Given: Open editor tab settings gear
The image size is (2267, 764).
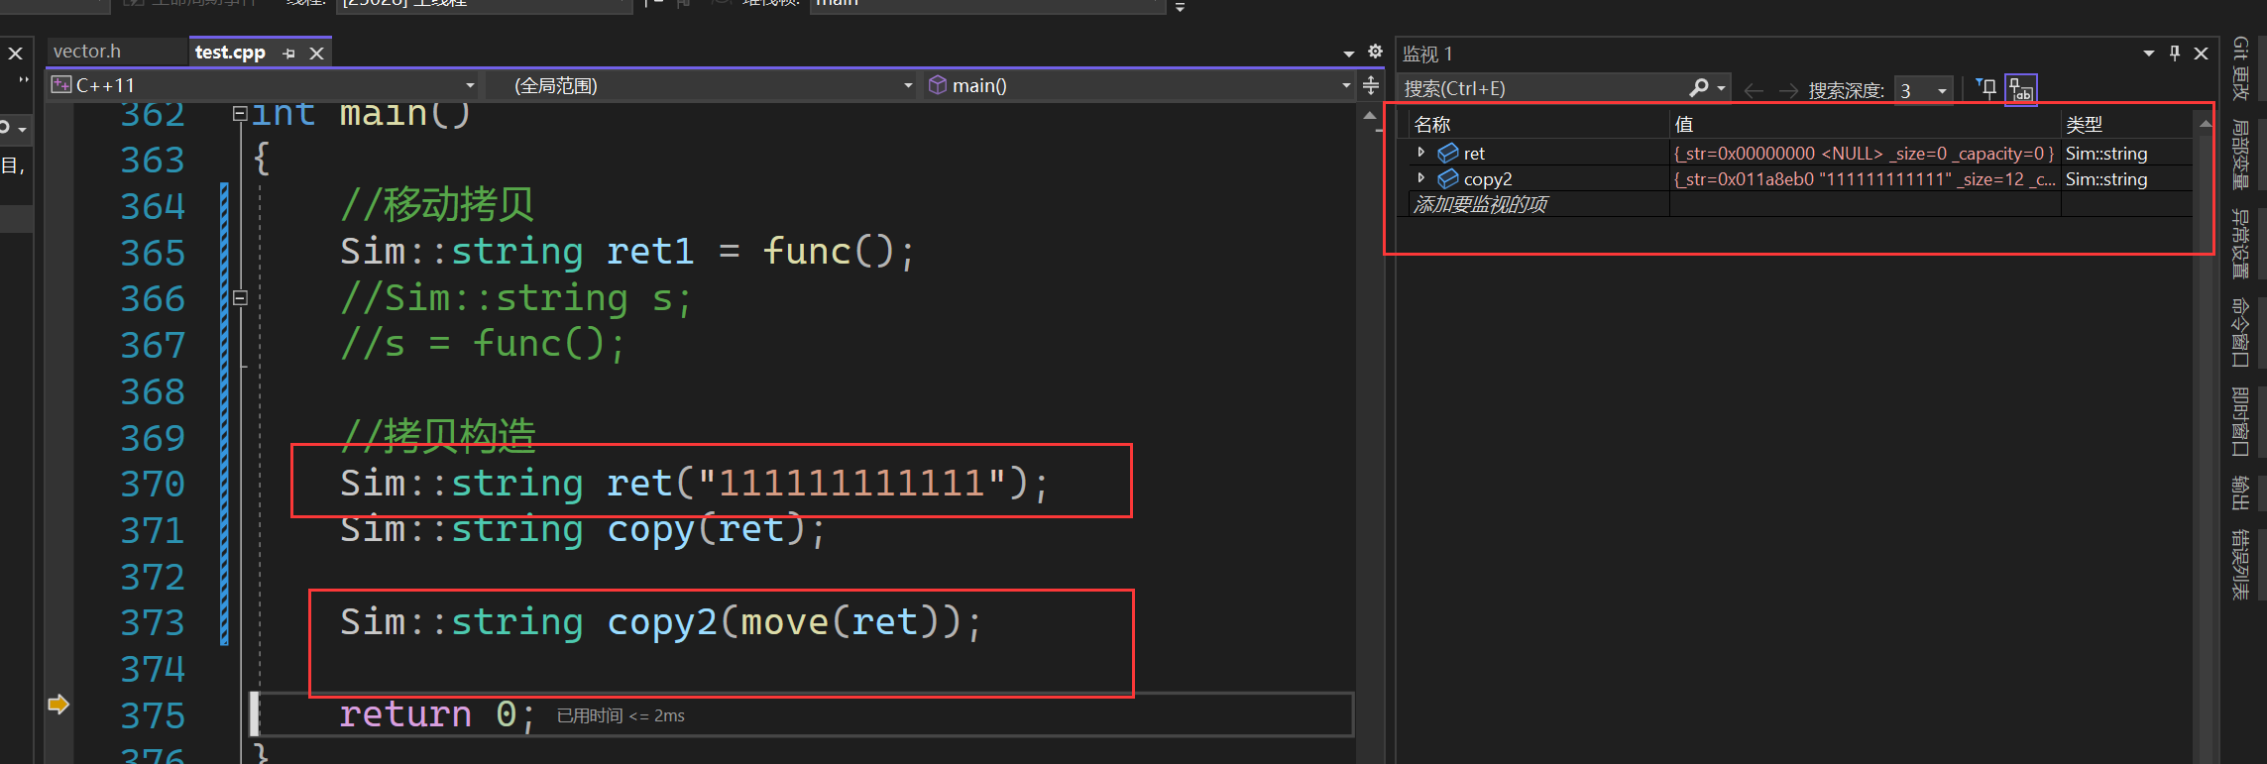Looking at the screenshot, I should coord(1375,52).
